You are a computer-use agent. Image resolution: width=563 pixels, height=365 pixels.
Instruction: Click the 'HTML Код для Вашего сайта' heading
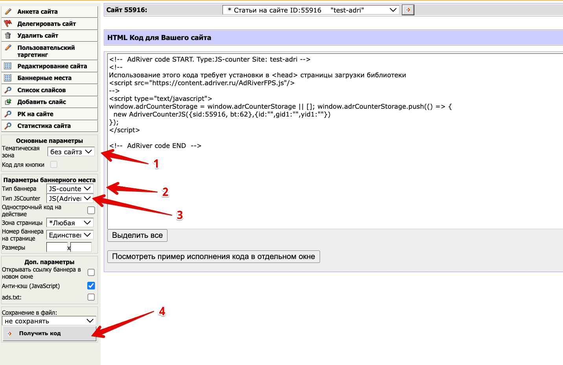159,38
